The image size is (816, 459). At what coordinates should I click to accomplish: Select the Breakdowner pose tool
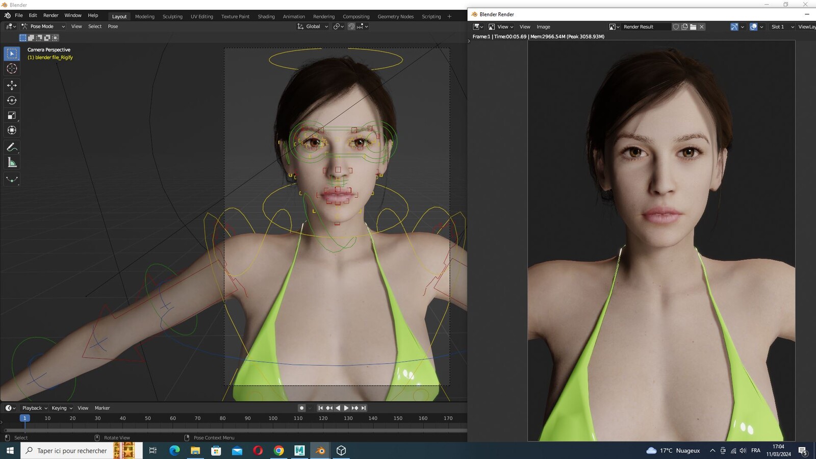point(12,180)
